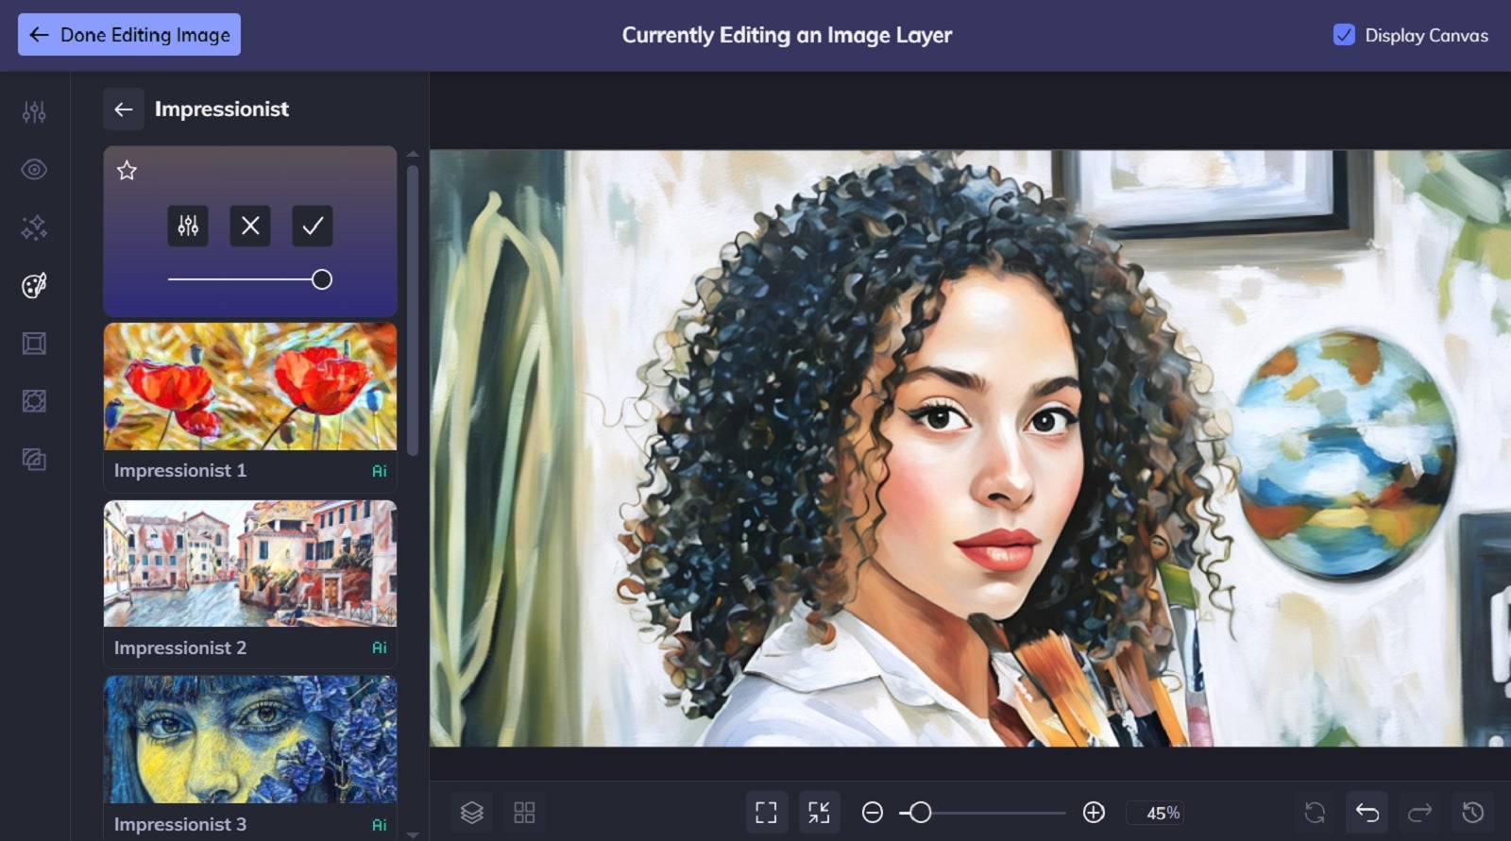Click Done Editing Image button
Viewport: 1511px width, 841px height.
[x=129, y=35]
